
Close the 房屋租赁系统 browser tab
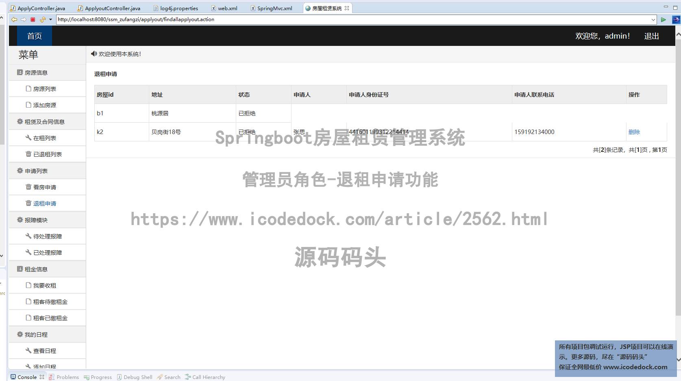347,8
